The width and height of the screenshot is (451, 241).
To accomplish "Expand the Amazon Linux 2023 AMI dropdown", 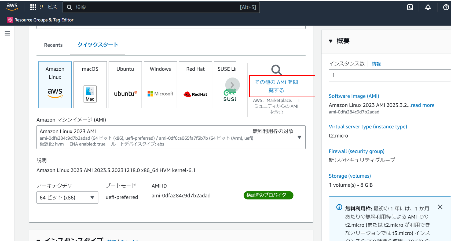I will click(x=171, y=137).
